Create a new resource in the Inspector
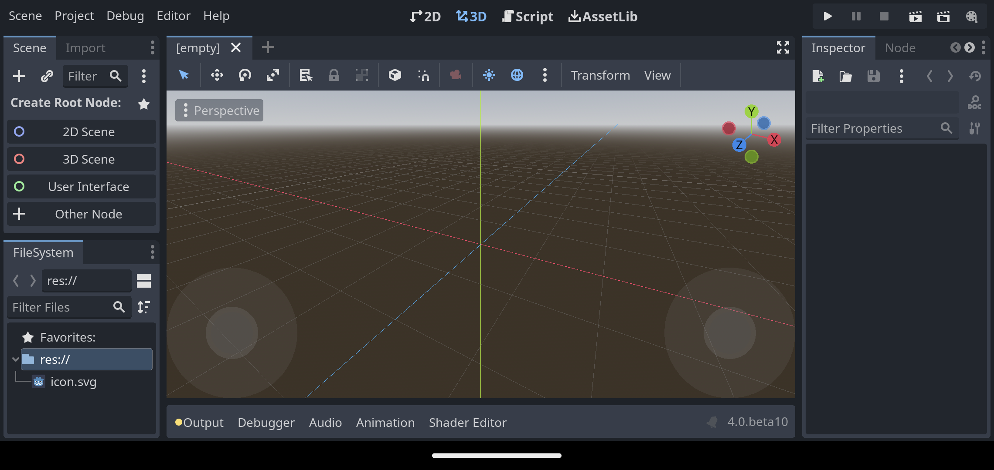The height and width of the screenshot is (470, 994). point(818,76)
